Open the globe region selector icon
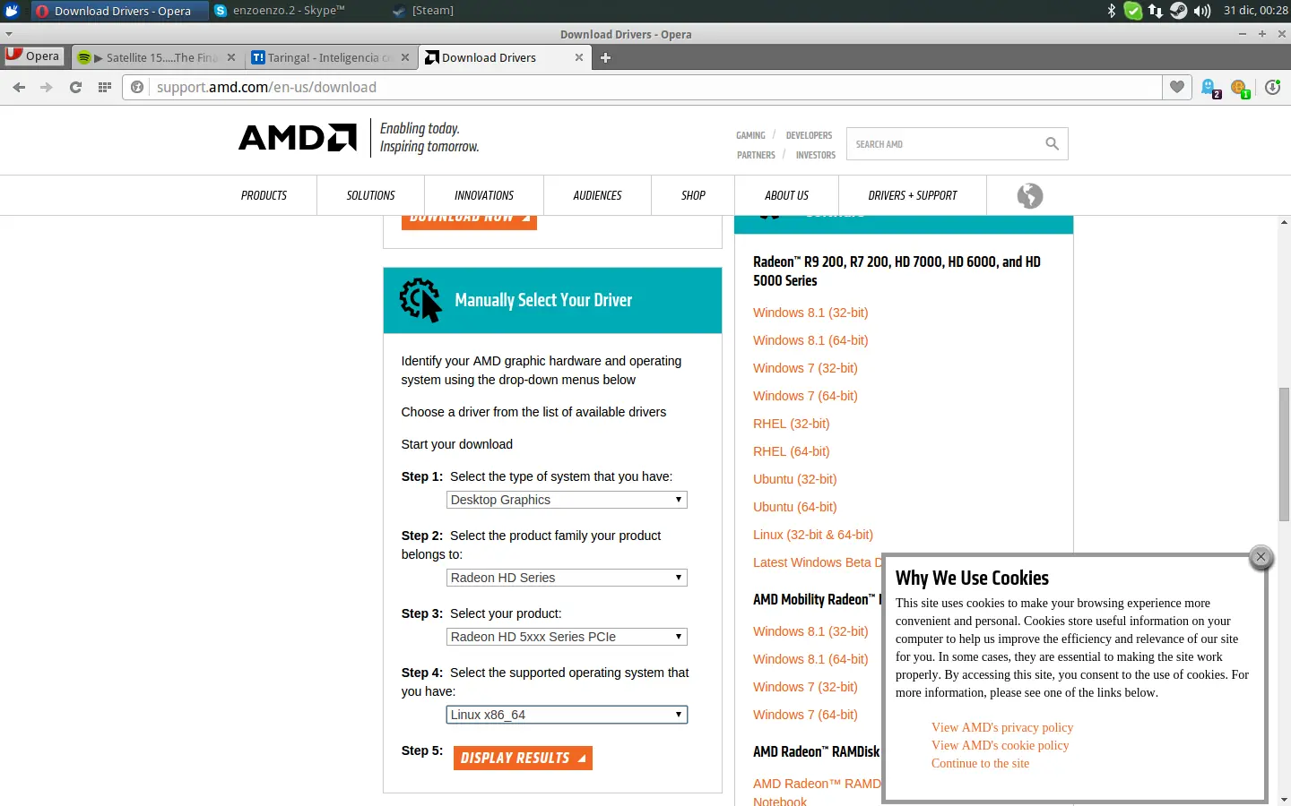Screen dimensions: 1291x806 (x=1030, y=195)
